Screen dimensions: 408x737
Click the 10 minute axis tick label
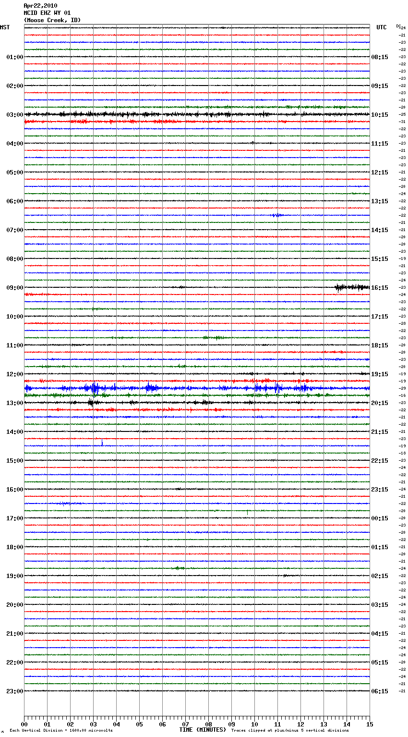click(x=254, y=724)
